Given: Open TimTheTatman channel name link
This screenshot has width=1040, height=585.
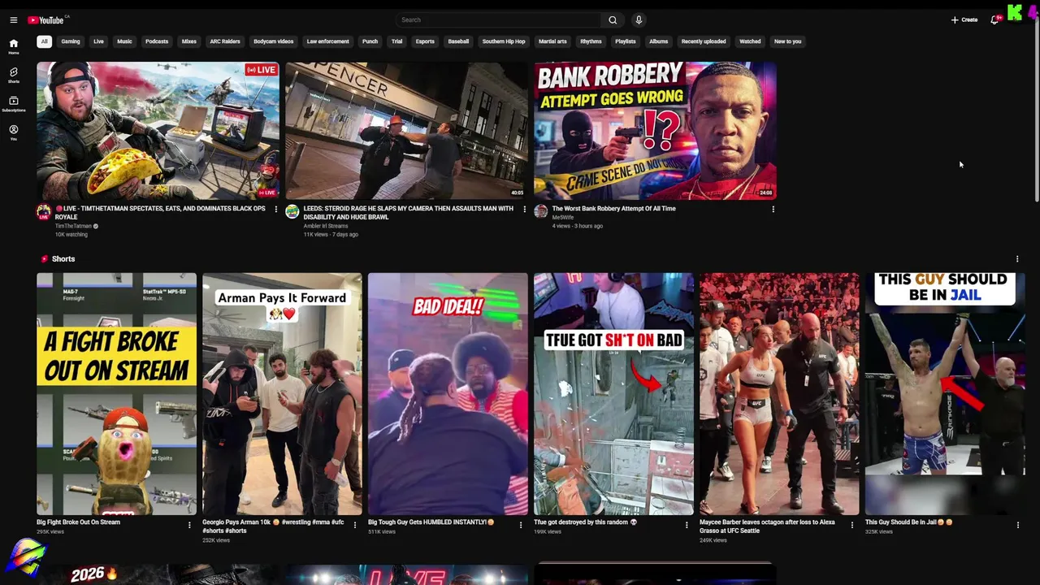Looking at the screenshot, I should [73, 226].
